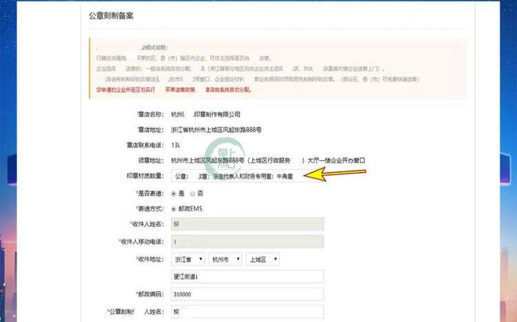Choose the 邮政EMS delivery method
517x322 pixels.
(x=174, y=208)
